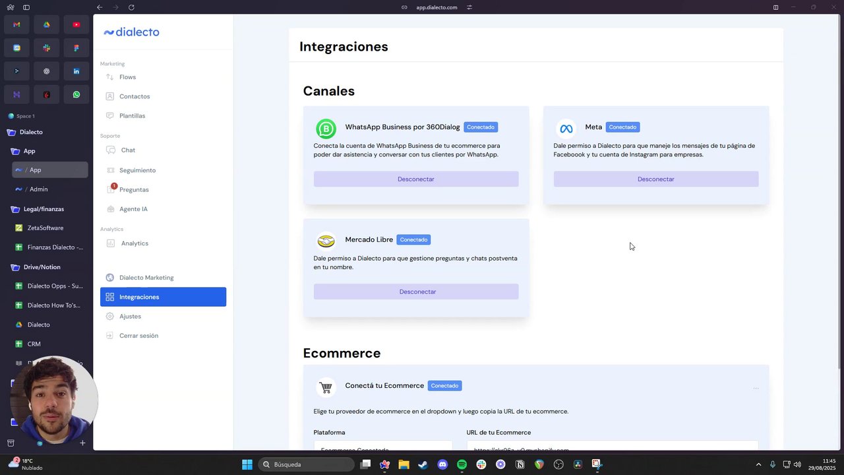844x475 pixels.
Task: Go to Contactos in the sidebar
Action: [x=163, y=96]
